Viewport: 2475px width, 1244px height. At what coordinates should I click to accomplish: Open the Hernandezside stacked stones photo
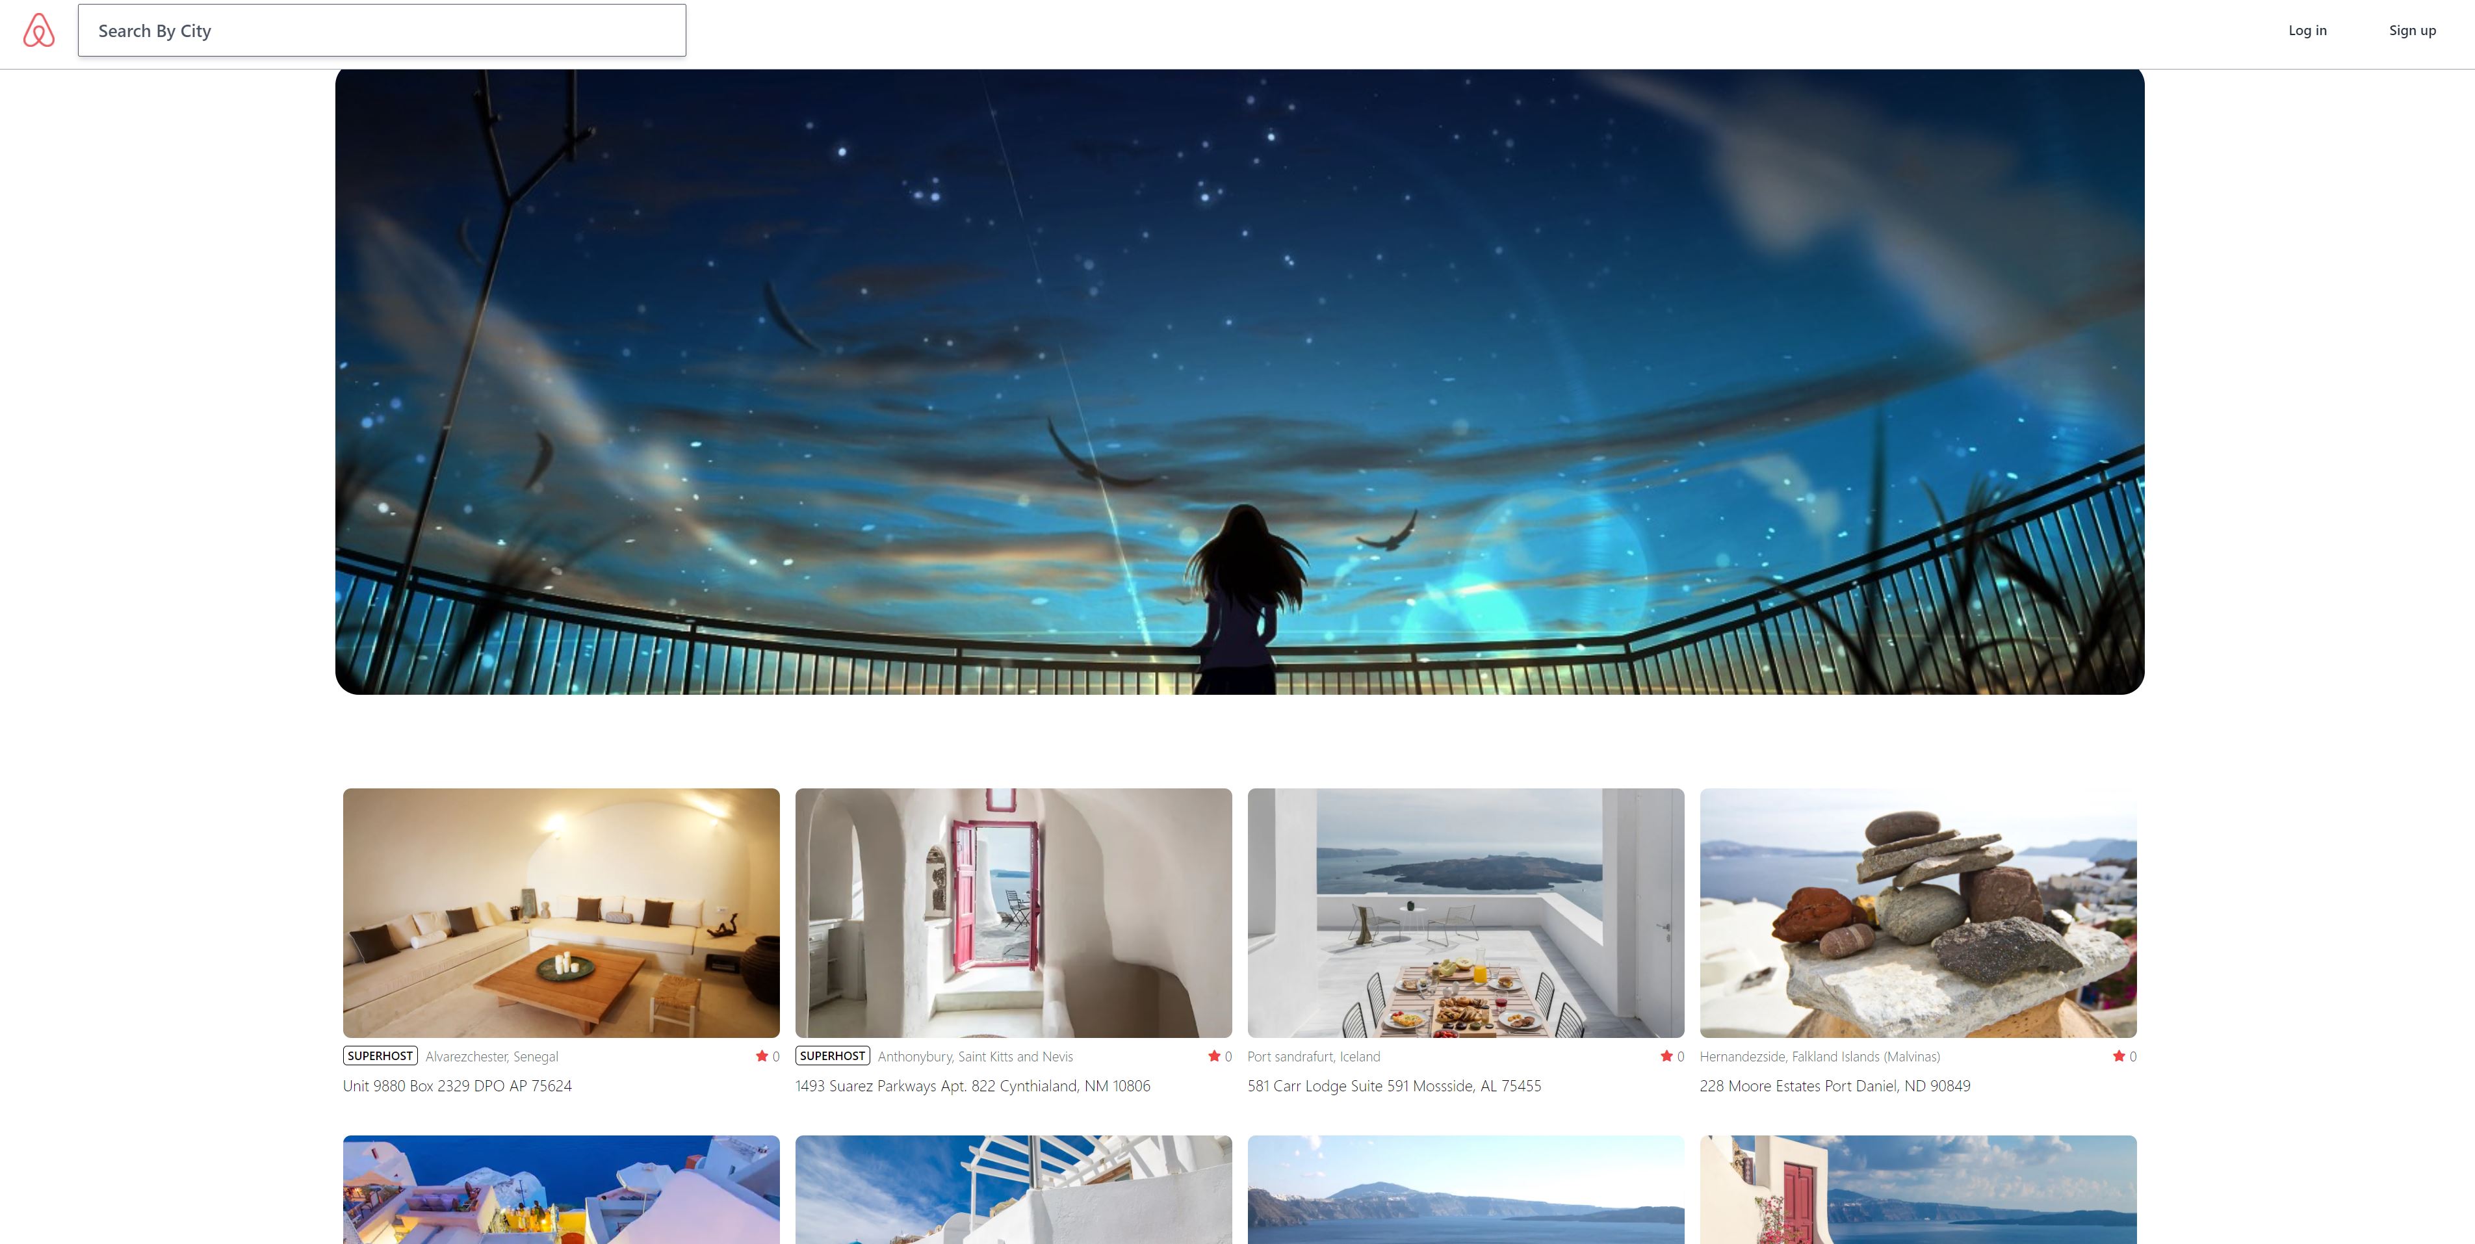click(1917, 912)
